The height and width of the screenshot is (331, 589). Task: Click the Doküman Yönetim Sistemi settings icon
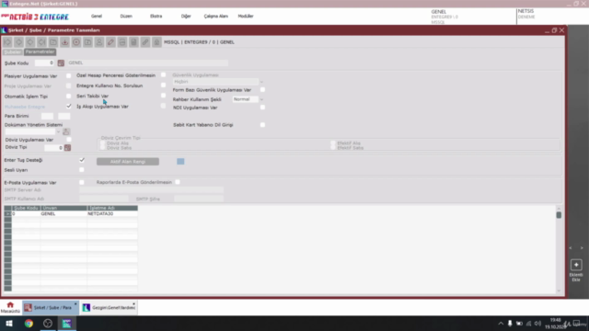click(x=66, y=131)
